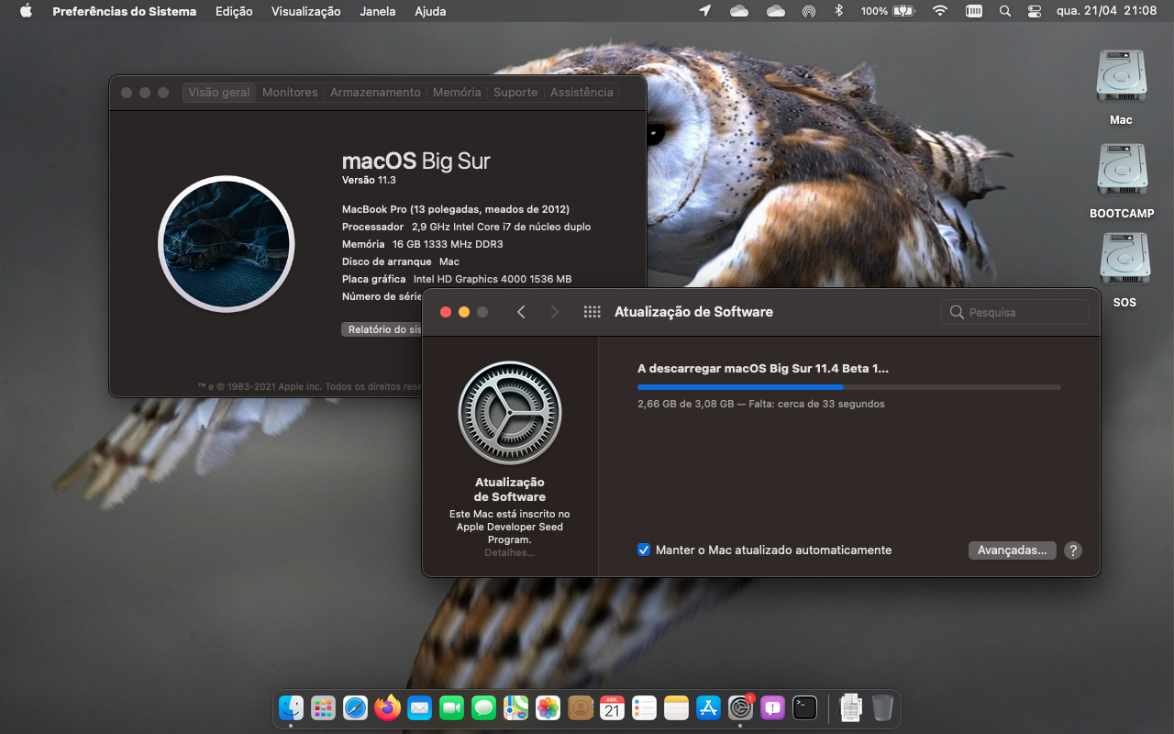Image resolution: width=1174 pixels, height=734 pixels.
Task: Open Messages from the Dock
Action: (483, 707)
